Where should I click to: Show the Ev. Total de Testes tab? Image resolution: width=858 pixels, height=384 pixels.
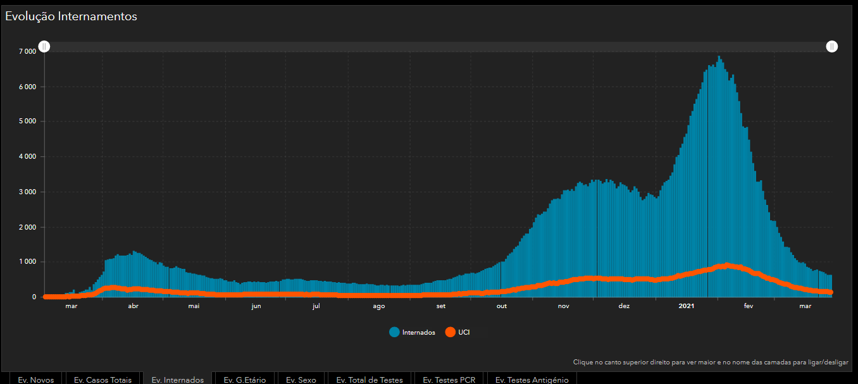(x=369, y=379)
